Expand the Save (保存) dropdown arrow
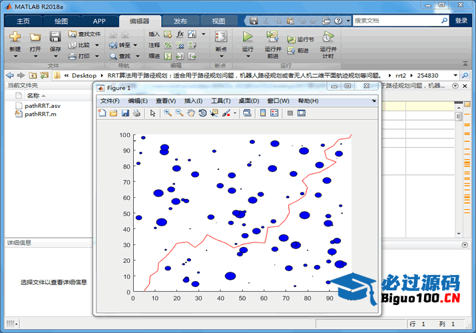Screen dimensions: 476x333 coord(55,56)
